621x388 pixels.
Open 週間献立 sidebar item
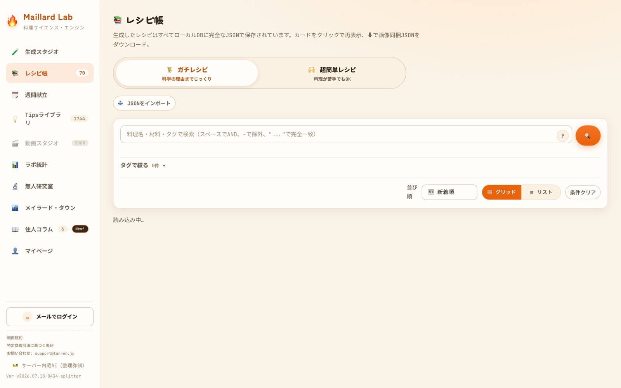50,95
